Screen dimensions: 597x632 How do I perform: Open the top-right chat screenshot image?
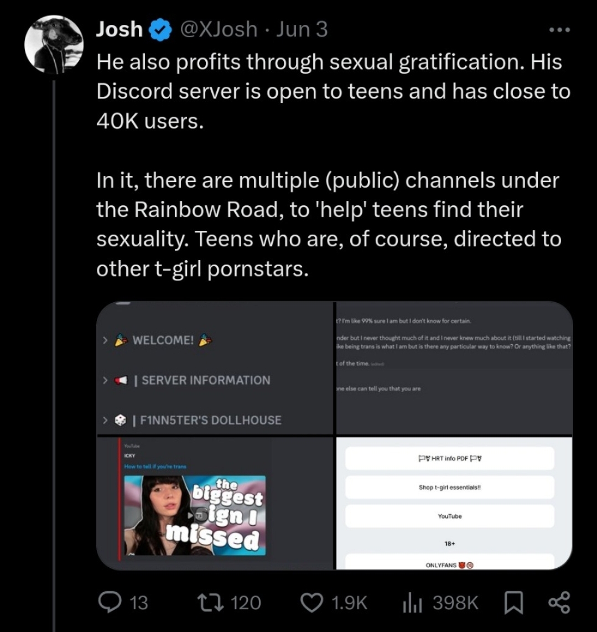tap(453, 367)
